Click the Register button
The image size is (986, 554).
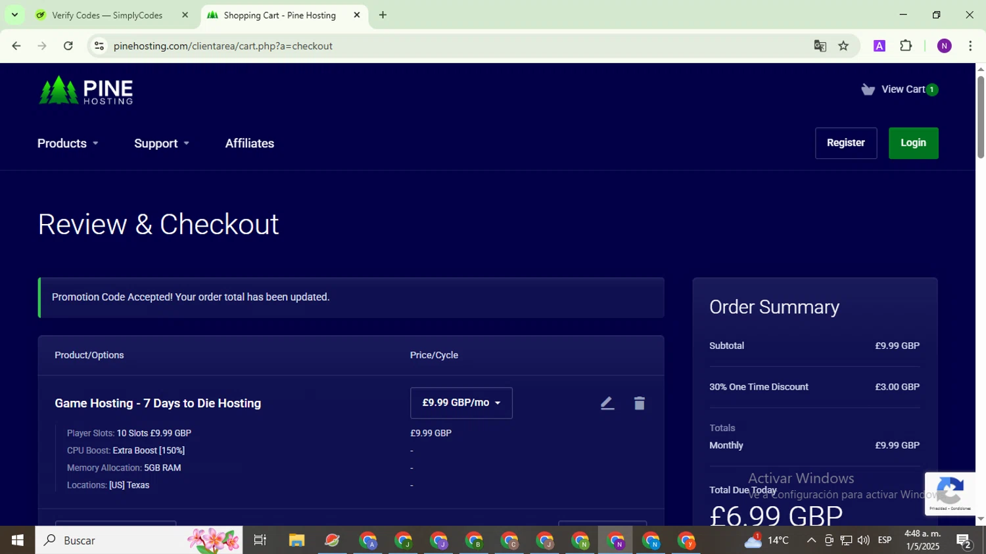(x=846, y=143)
